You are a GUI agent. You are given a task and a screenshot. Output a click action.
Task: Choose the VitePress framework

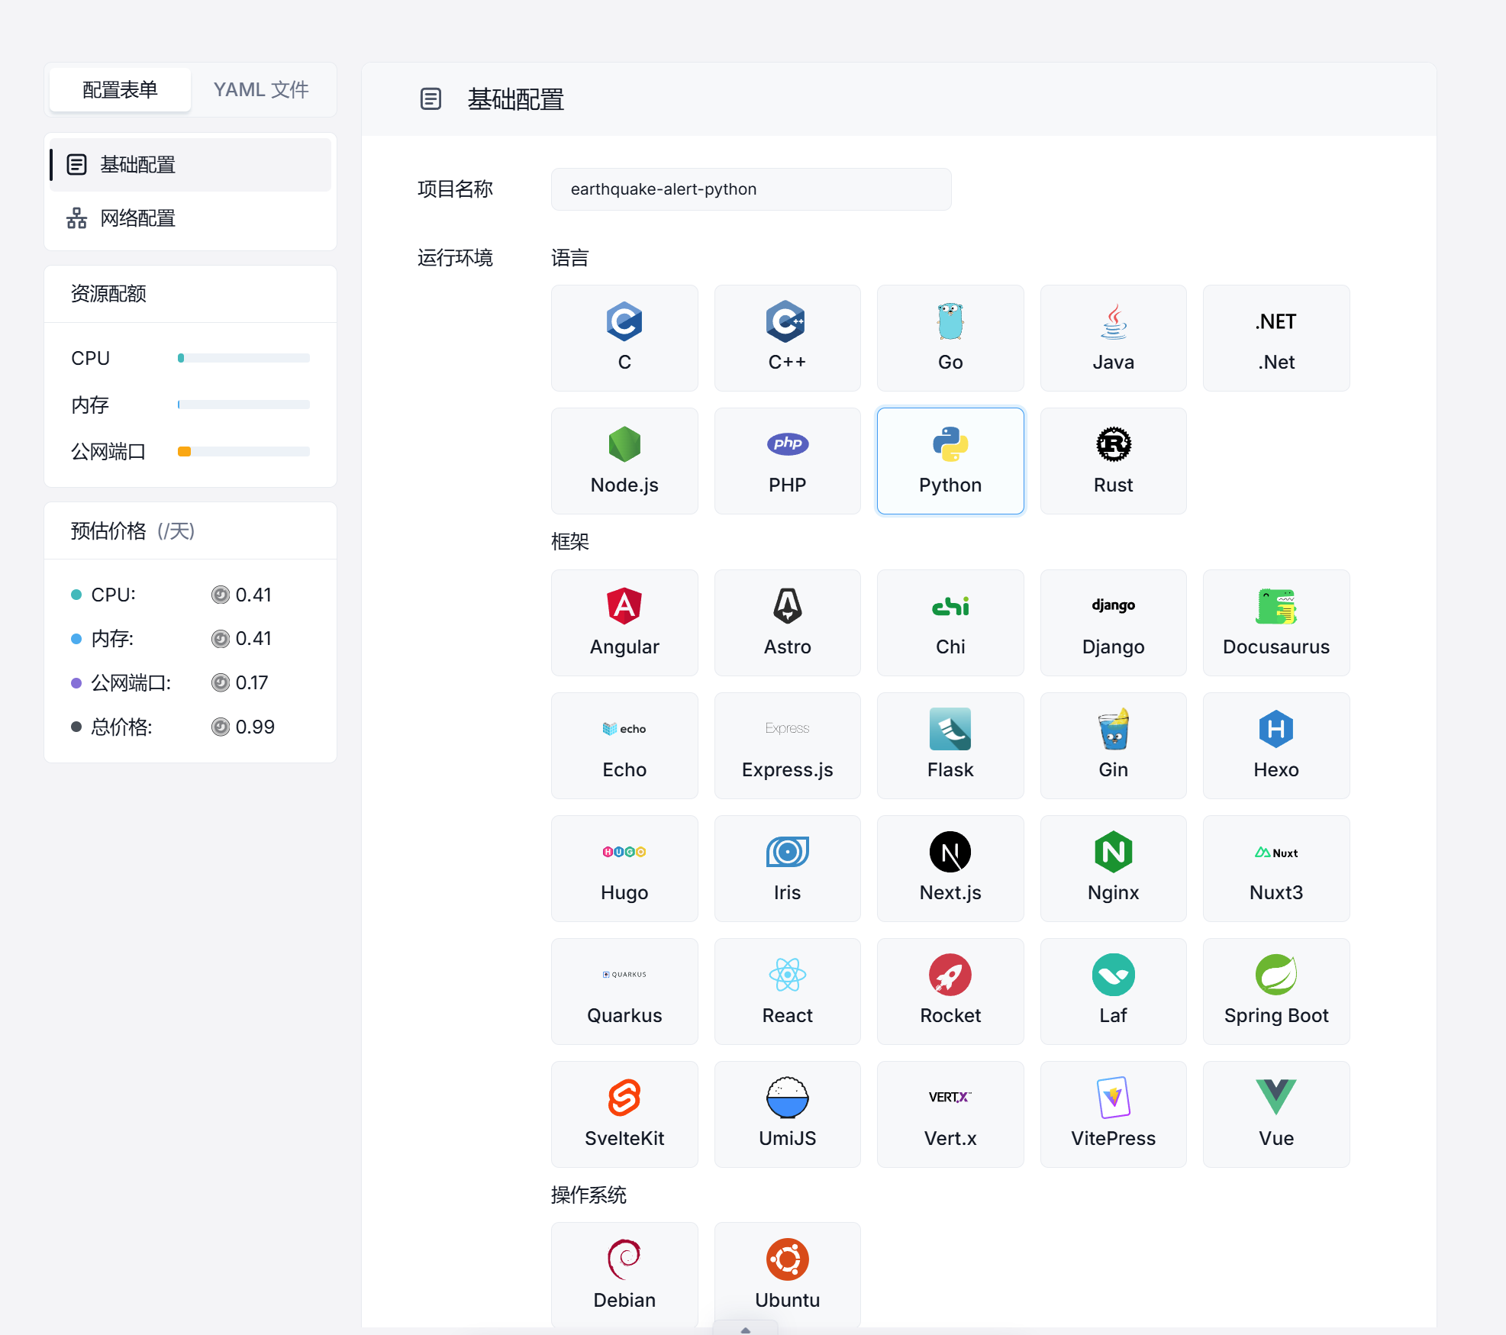coord(1113,1114)
